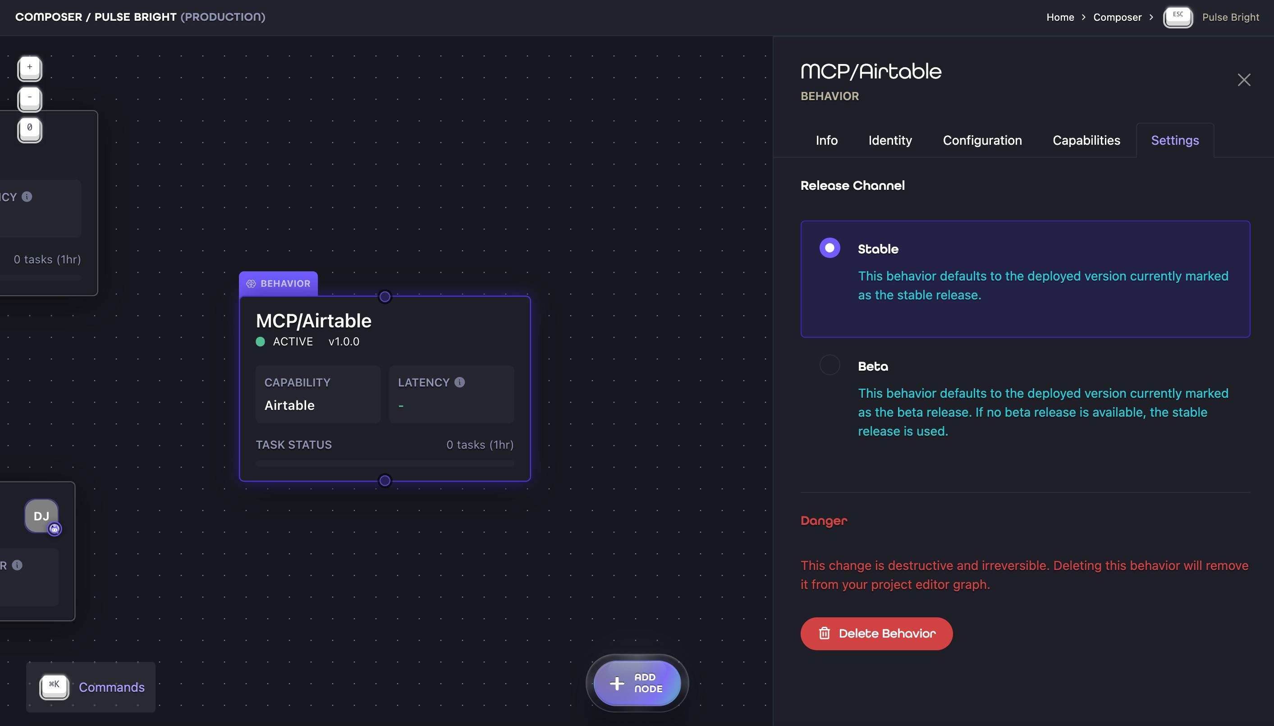Click the plus icon in Add Node

[x=617, y=683]
